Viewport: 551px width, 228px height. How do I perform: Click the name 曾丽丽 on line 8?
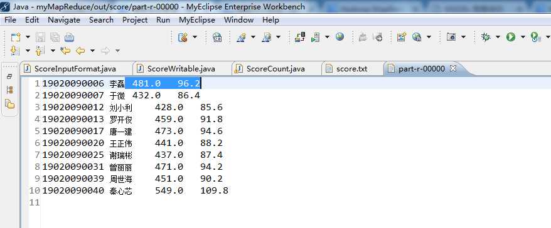[121, 167]
